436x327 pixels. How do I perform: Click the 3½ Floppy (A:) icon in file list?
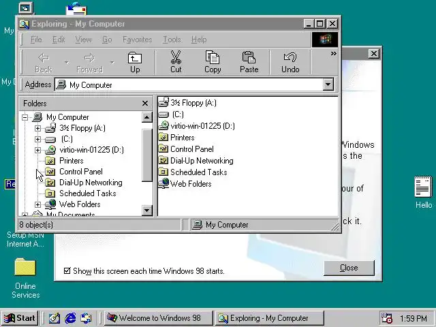[x=163, y=102]
